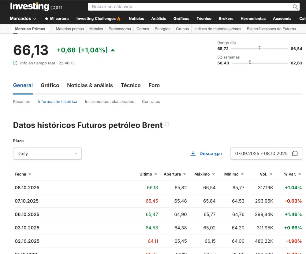306x254 pixels.
Task: Click the Descargar link
Action: click(x=211, y=154)
